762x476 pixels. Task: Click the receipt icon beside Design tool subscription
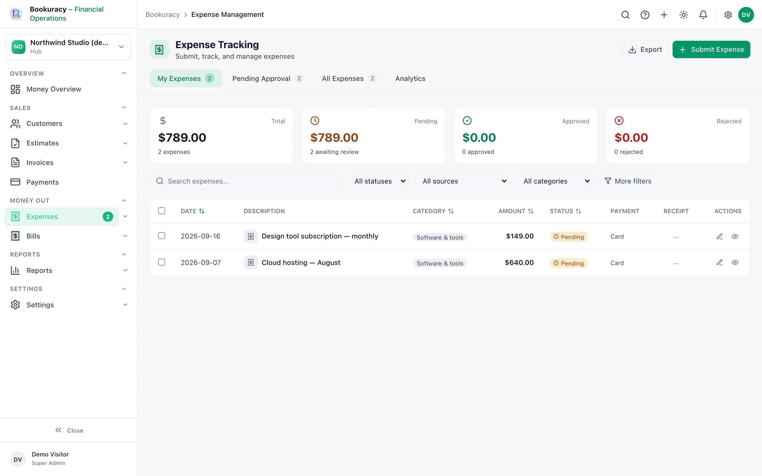coord(251,236)
